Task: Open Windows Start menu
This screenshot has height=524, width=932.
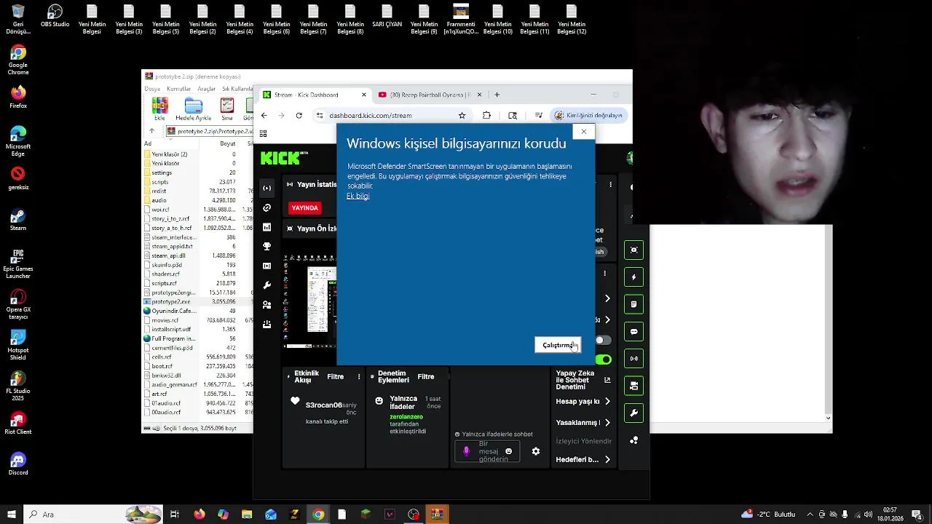Action: coord(10,515)
